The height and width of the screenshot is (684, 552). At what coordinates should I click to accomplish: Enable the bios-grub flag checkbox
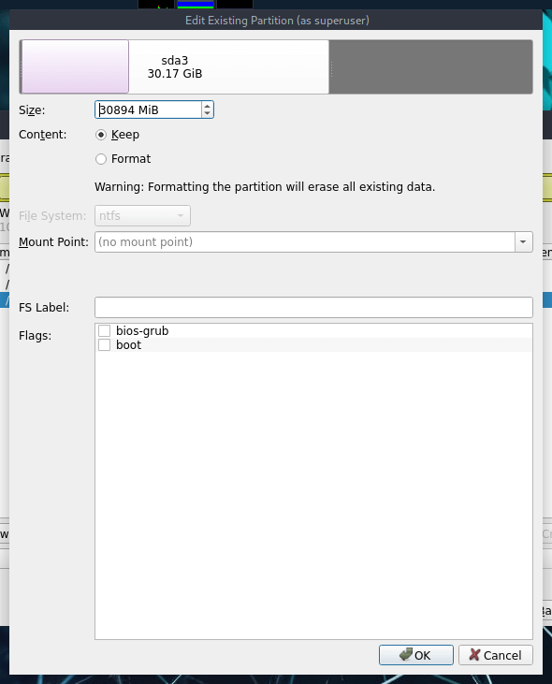104,330
